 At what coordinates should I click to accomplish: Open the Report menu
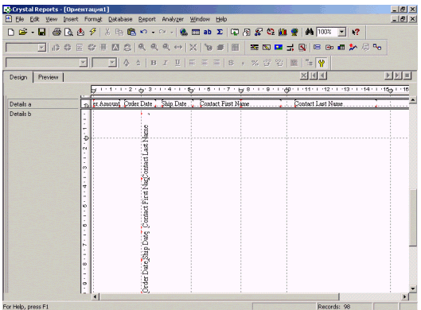point(147,19)
